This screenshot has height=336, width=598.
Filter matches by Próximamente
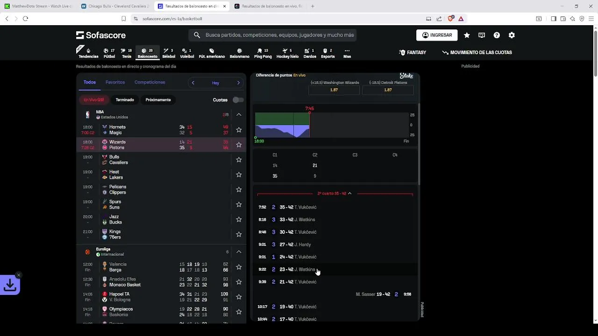158,100
